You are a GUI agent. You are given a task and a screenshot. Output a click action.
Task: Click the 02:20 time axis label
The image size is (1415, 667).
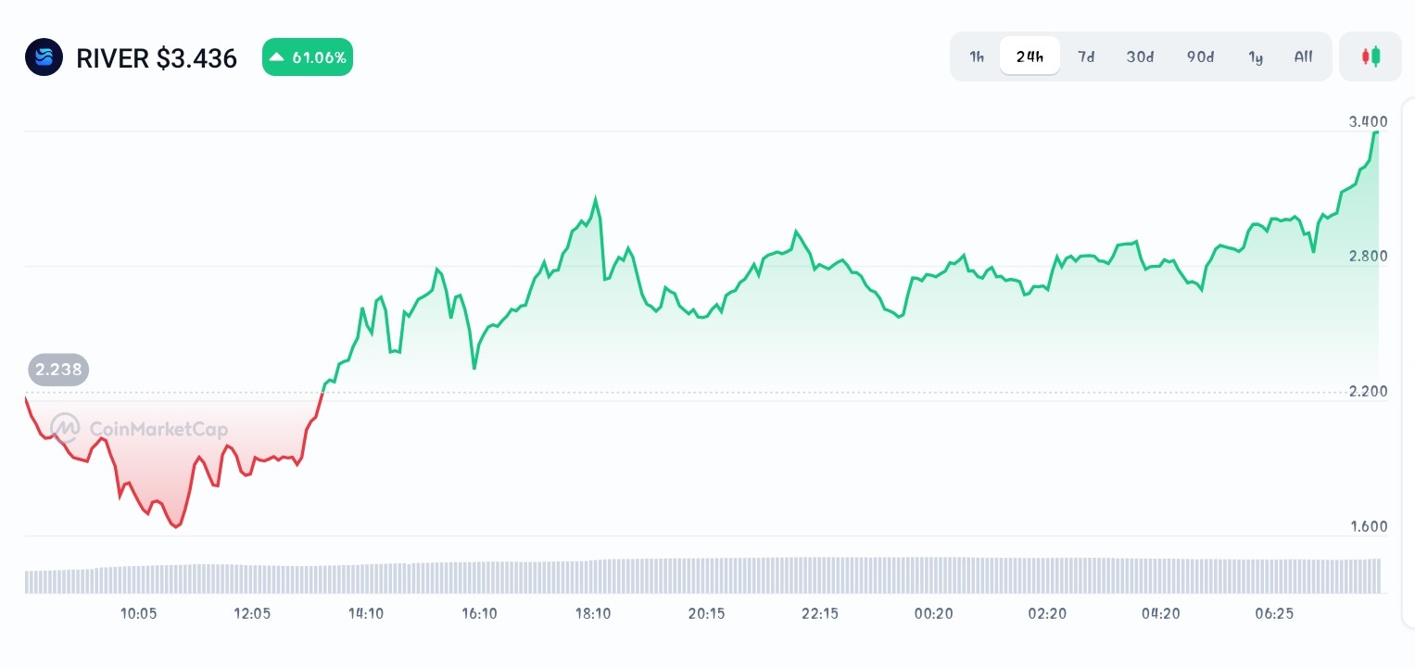pos(1047,613)
